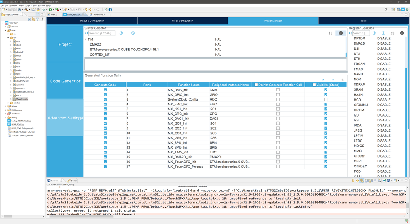Click the info icon in Driver Selector
The image size is (410, 224).
341,33
